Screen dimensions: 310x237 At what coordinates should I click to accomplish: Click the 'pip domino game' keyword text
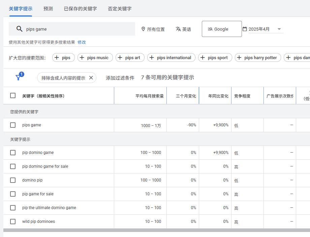click(x=38, y=153)
